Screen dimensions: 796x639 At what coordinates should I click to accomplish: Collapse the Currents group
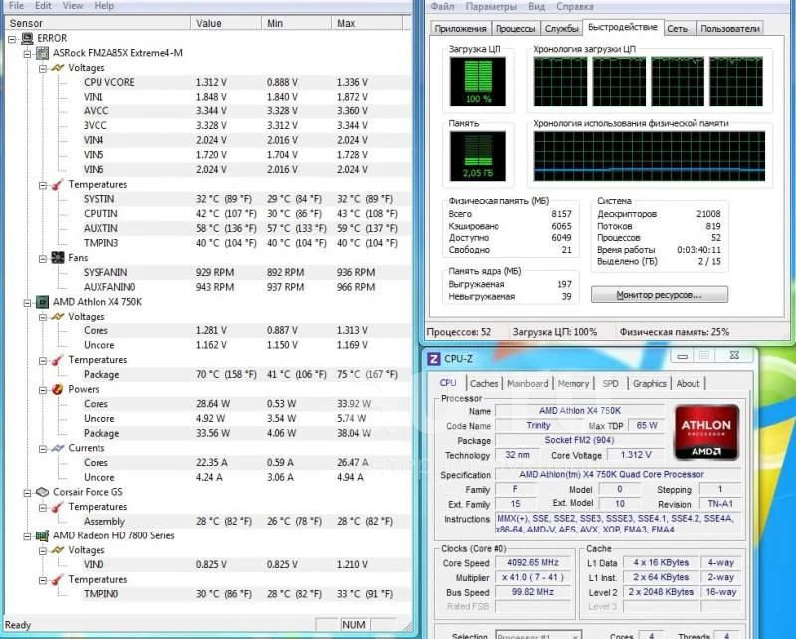tap(43, 449)
